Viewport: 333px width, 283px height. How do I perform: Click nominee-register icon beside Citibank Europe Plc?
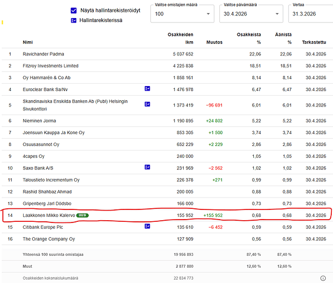(148, 226)
